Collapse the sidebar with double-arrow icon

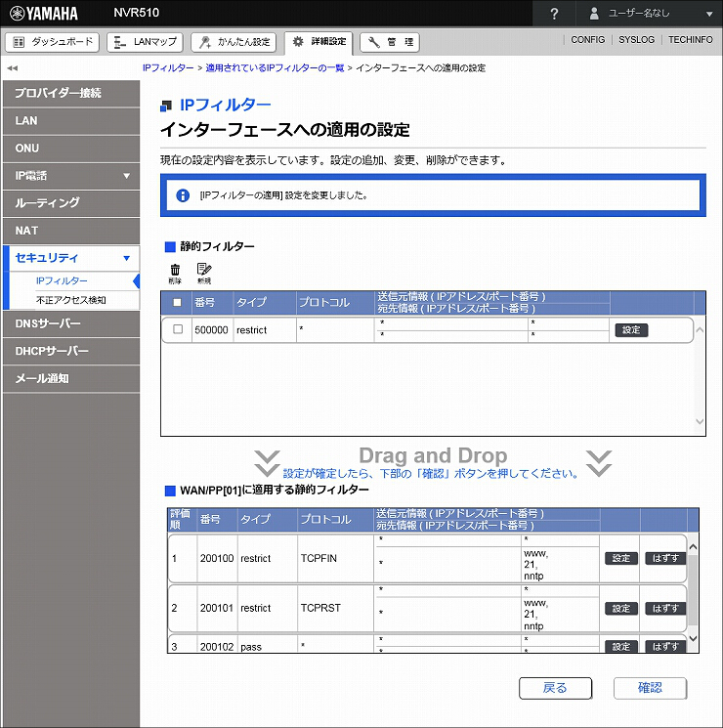click(12, 68)
